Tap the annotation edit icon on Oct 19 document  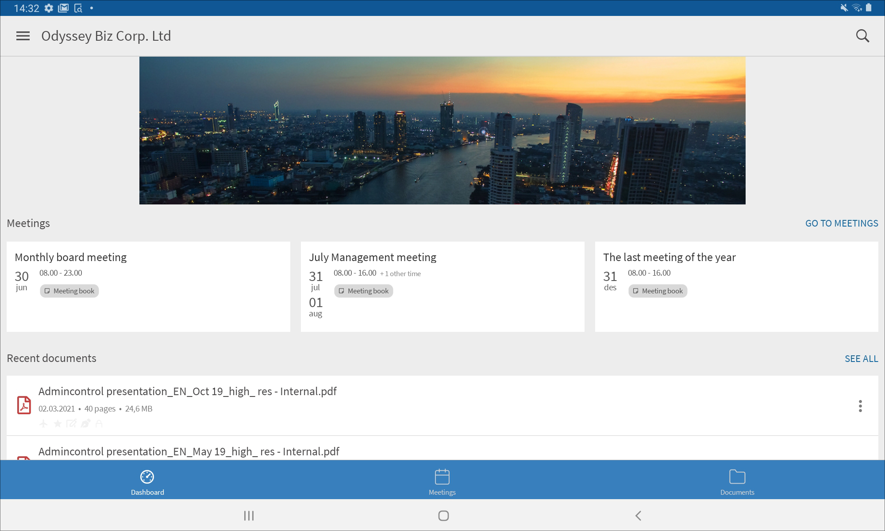tap(71, 424)
